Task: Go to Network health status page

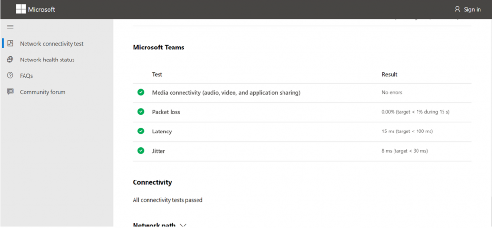Action: (x=47, y=60)
